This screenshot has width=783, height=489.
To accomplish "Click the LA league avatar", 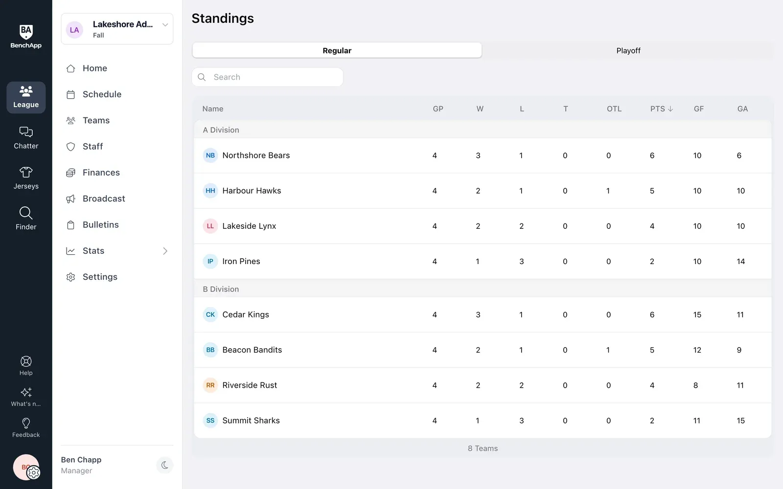I will point(74,30).
